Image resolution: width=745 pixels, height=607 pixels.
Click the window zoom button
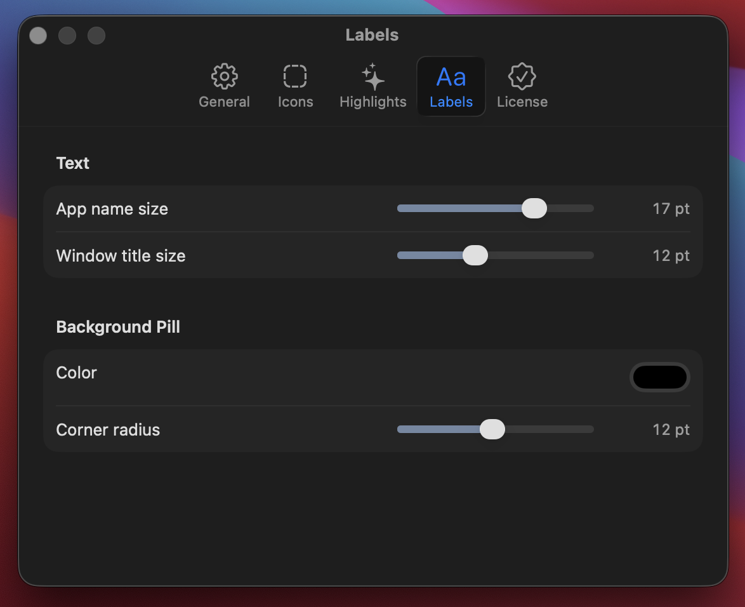(96, 36)
